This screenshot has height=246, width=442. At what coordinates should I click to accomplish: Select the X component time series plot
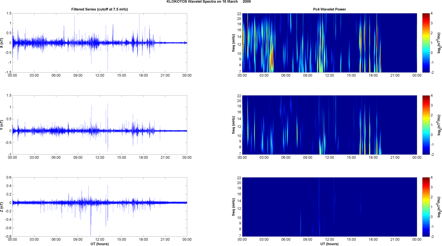coord(99,43)
